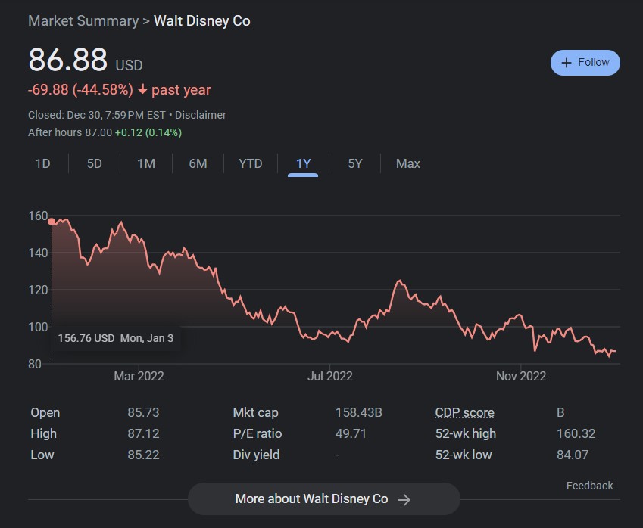Open More about Walt Disney Co
The image size is (643, 528).
point(324,499)
